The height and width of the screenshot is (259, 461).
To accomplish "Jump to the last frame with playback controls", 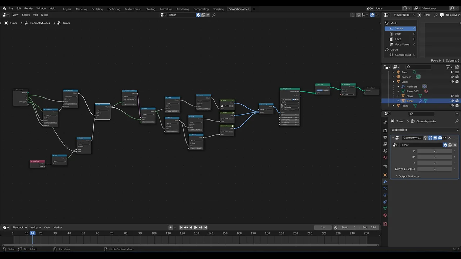I will tap(206, 227).
